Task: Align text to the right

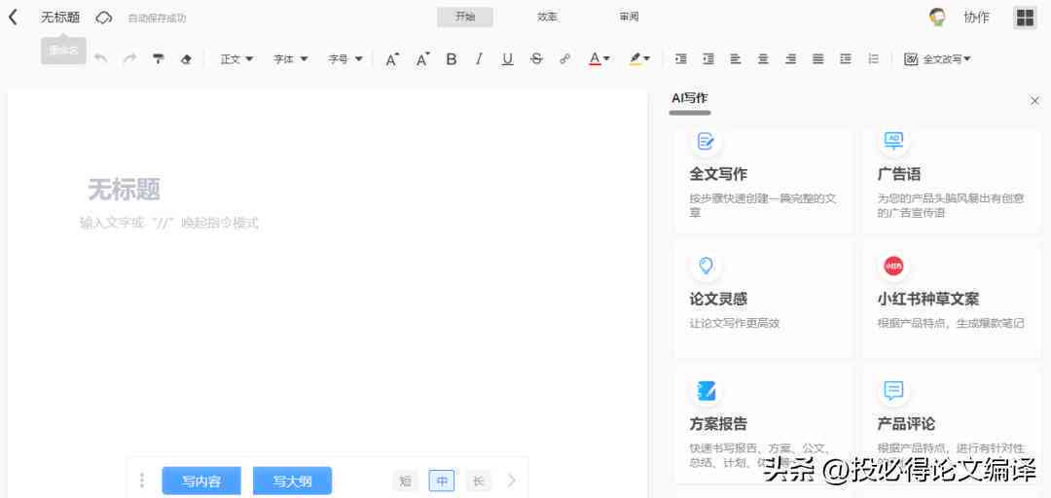Action: 791,59
